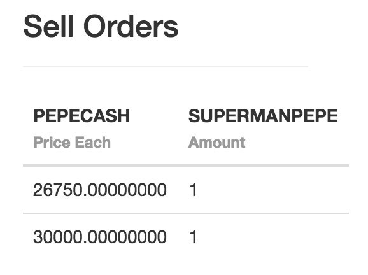The width and height of the screenshot is (368, 275).
Task: Click the Price Each subheader label
Action: 72,142
